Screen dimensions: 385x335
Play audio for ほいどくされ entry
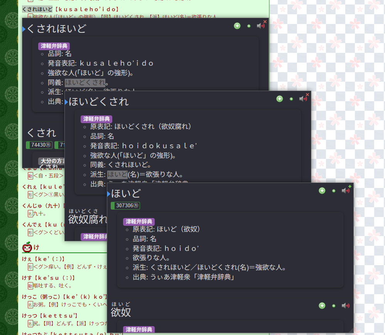click(303, 99)
